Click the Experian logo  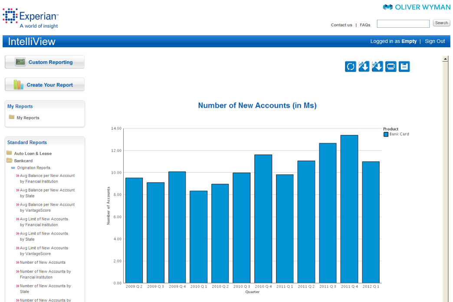click(30, 18)
